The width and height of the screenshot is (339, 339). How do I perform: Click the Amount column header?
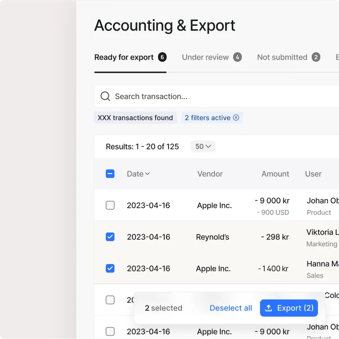275,174
